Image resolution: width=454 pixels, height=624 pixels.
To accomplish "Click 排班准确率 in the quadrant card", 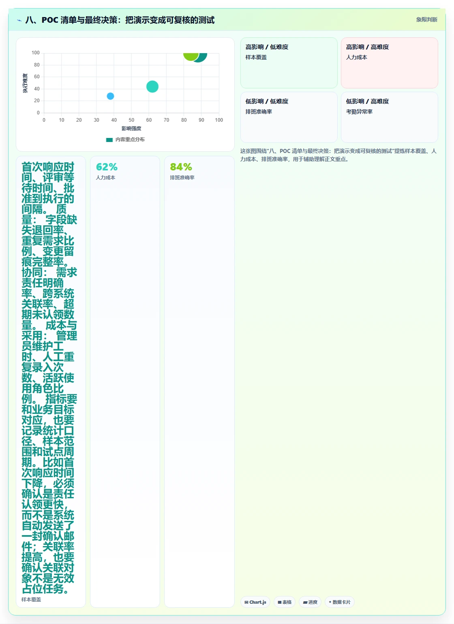I will click(x=259, y=112).
